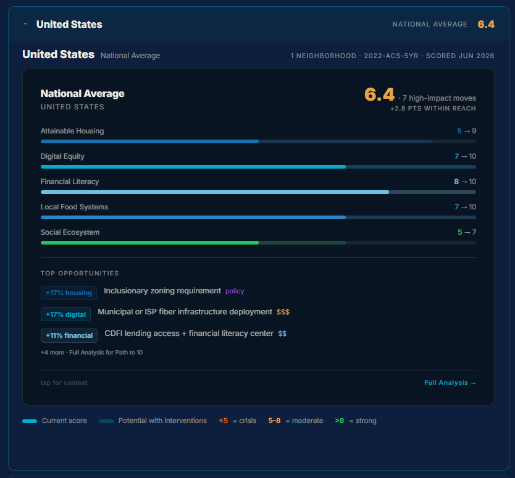Click the Financial Literacy progress bar
The height and width of the screenshot is (478, 515).
coord(258,192)
